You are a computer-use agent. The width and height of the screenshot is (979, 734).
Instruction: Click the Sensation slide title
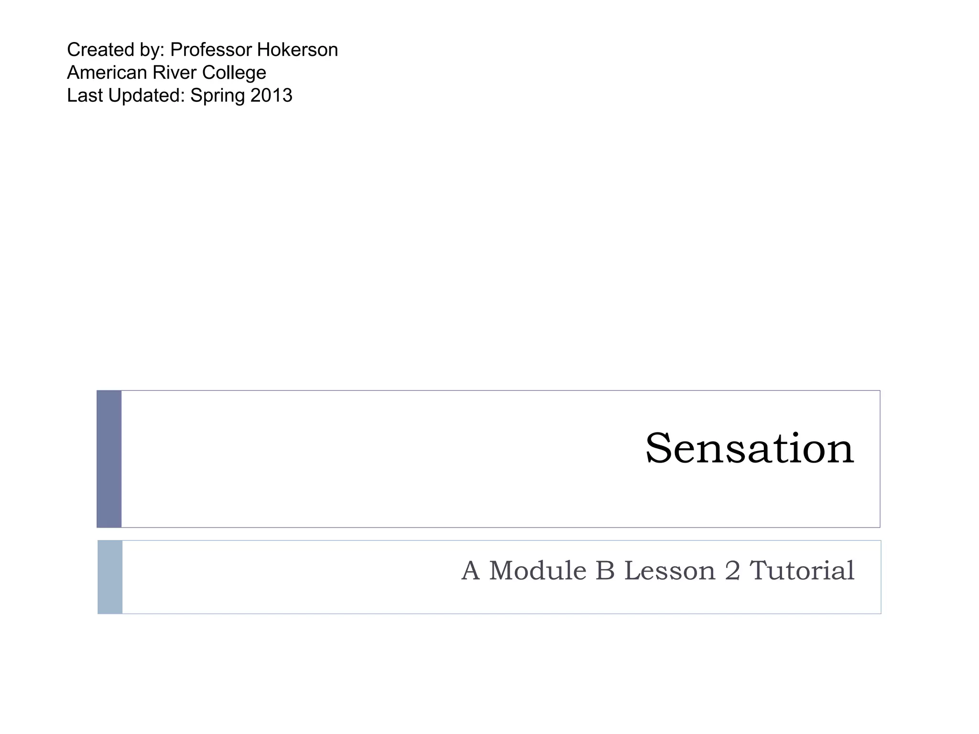(x=749, y=448)
